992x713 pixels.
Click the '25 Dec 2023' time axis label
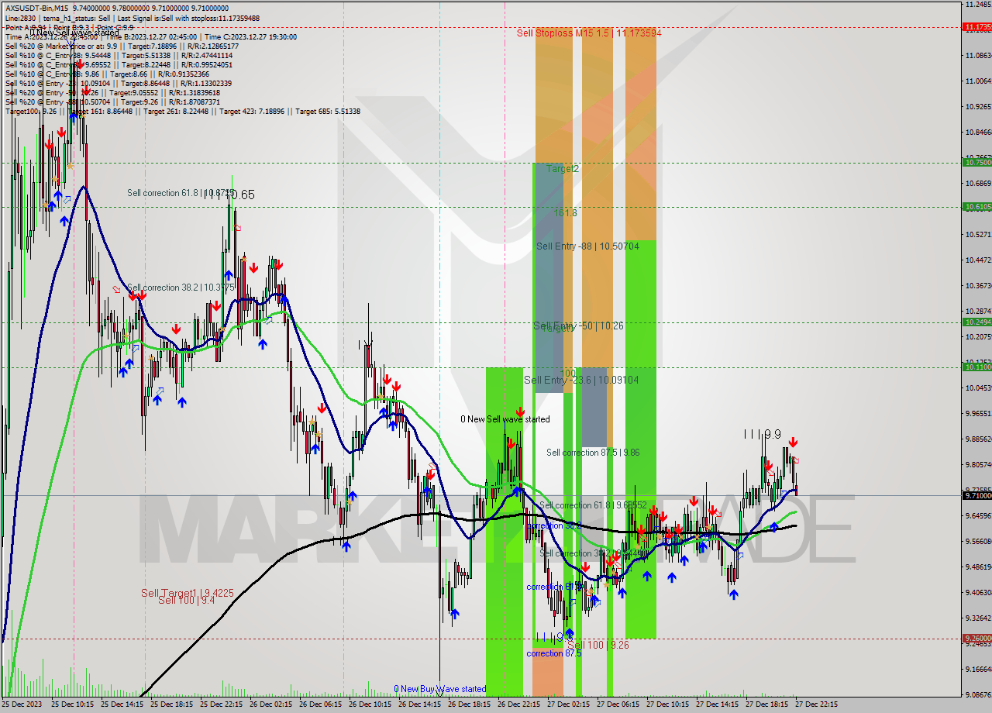coord(22,705)
